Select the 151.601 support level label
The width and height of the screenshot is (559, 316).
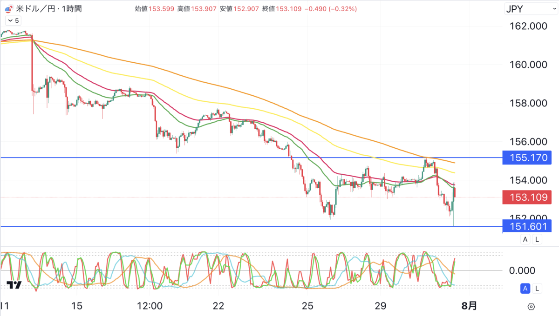tap(527, 226)
